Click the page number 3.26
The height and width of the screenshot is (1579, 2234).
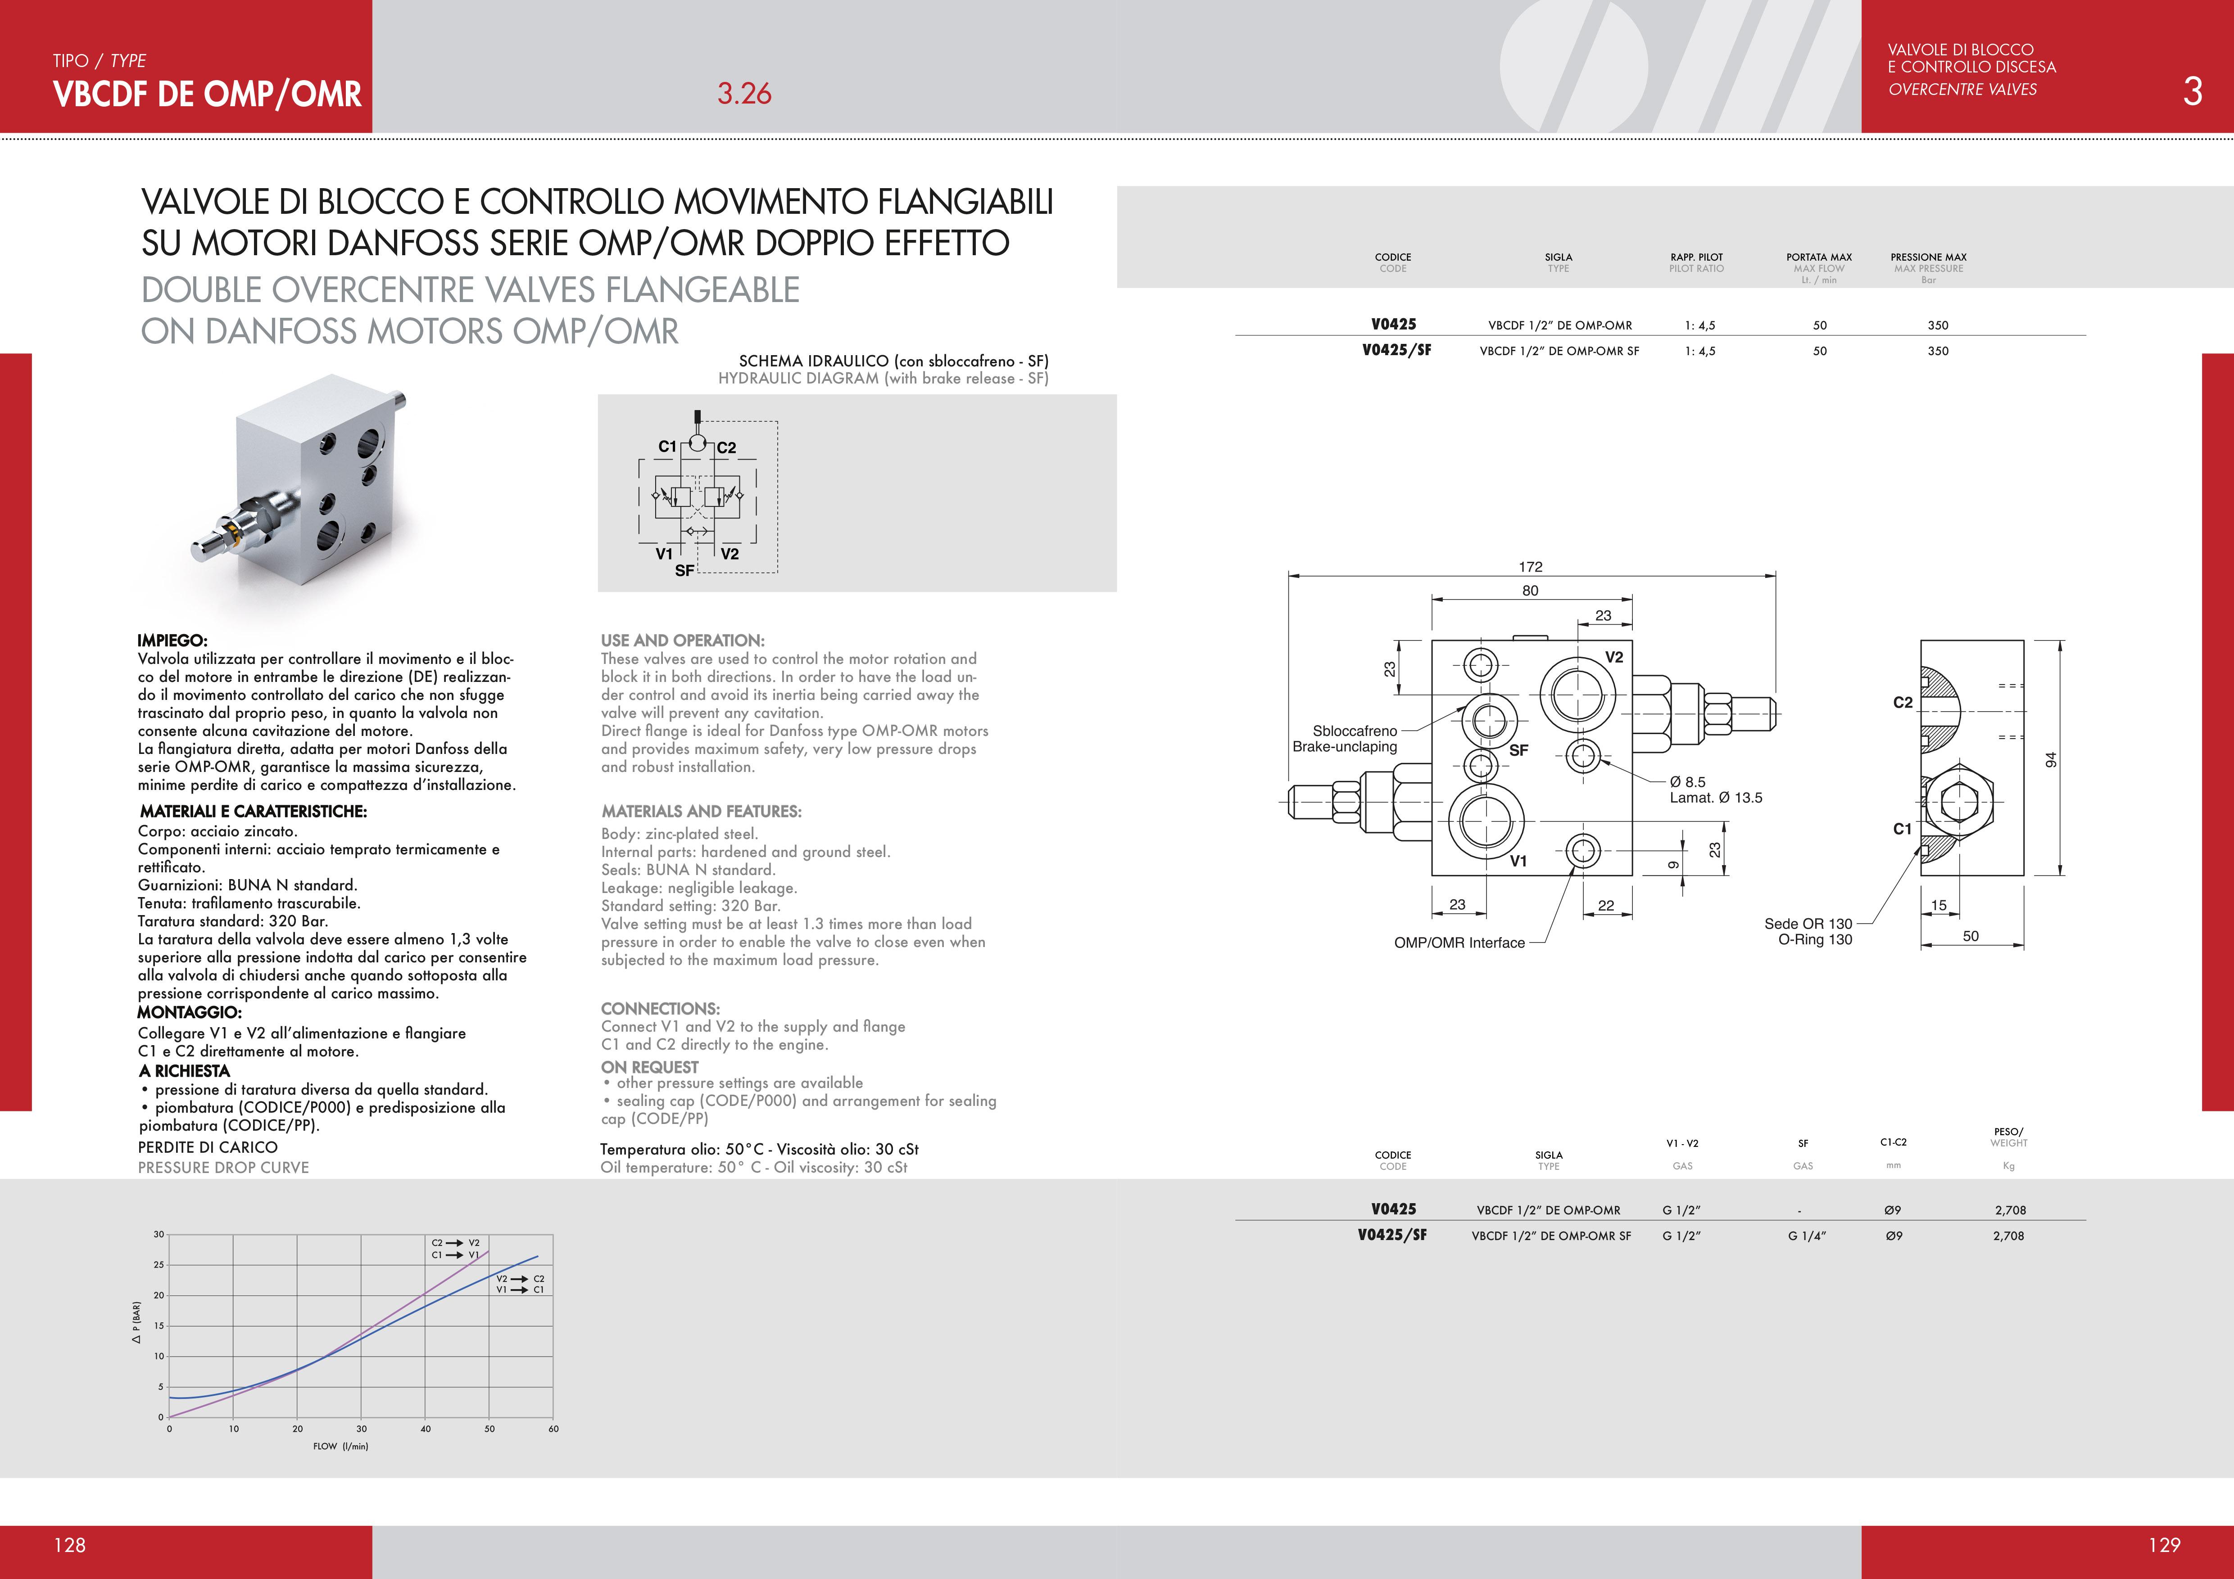[744, 93]
